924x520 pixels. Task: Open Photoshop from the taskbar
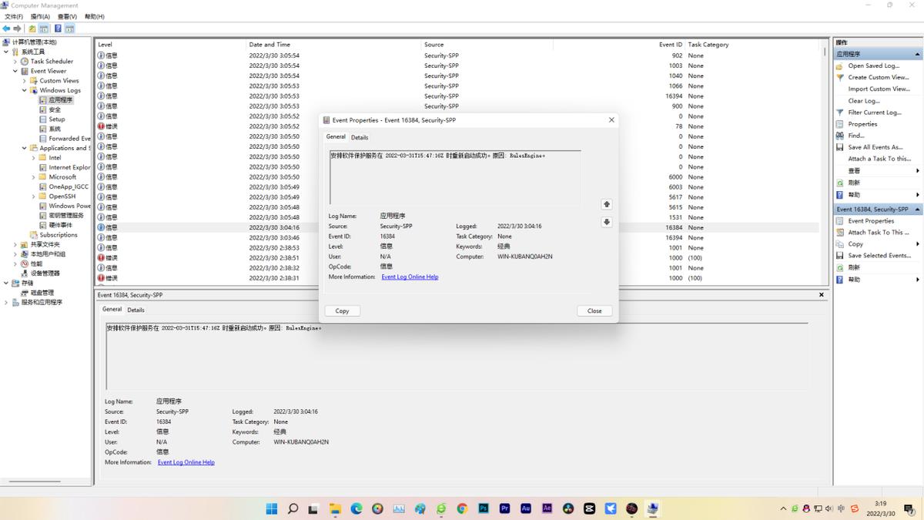tap(484, 508)
